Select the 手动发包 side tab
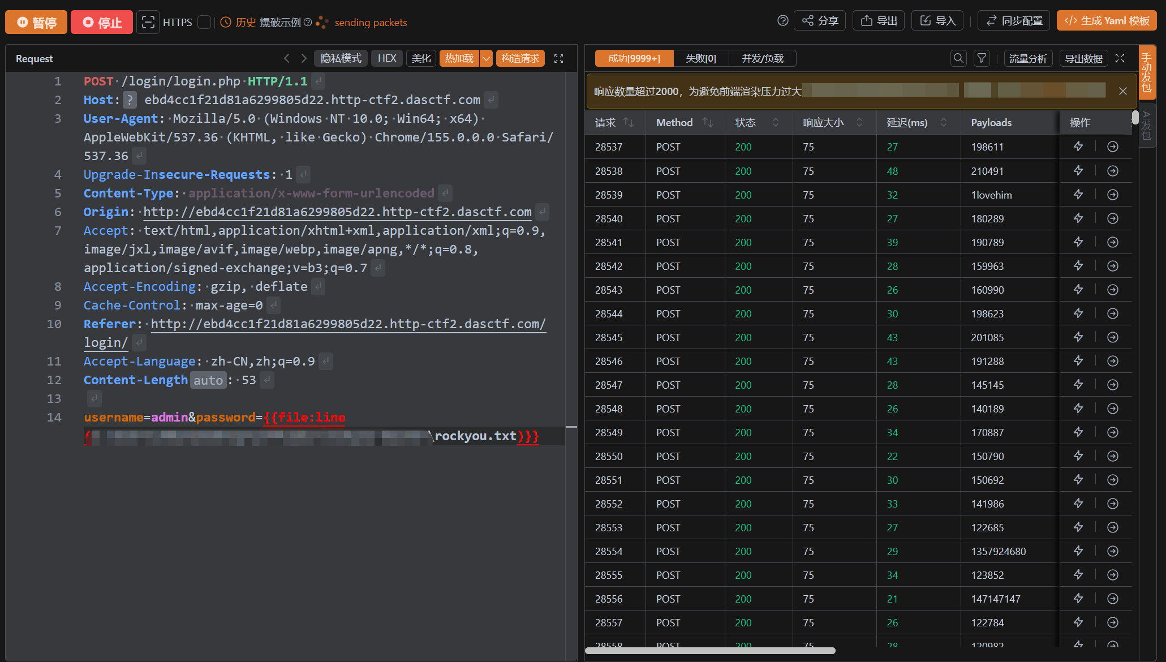 coord(1147,72)
